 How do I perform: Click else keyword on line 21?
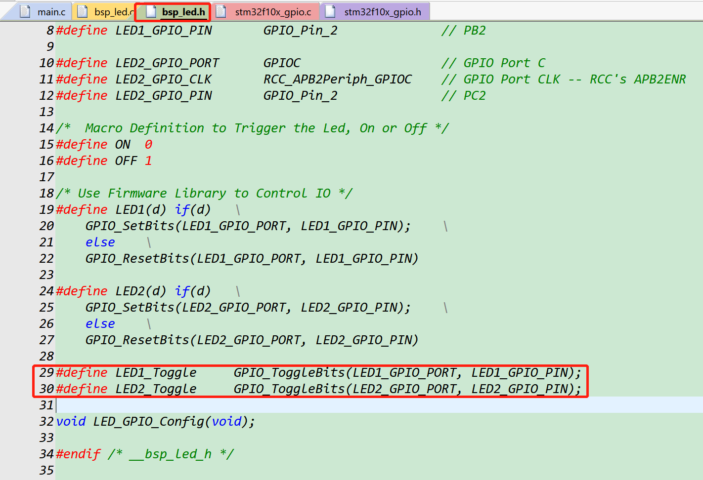pyautogui.click(x=100, y=242)
